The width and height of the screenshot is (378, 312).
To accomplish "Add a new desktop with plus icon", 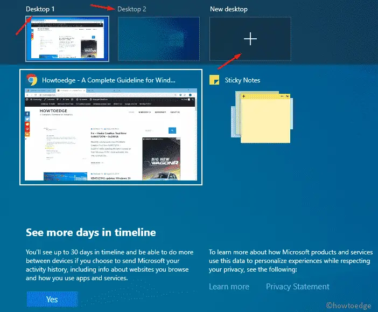I will pos(250,39).
